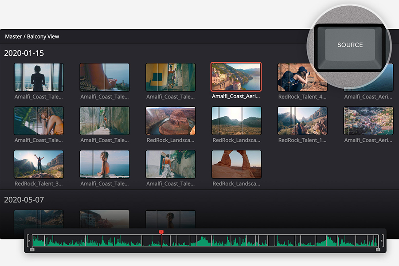Select the balcony silhouette Amalfi_Coast_Tale clip
The width and height of the screenshot is (399, 266).
39,78
